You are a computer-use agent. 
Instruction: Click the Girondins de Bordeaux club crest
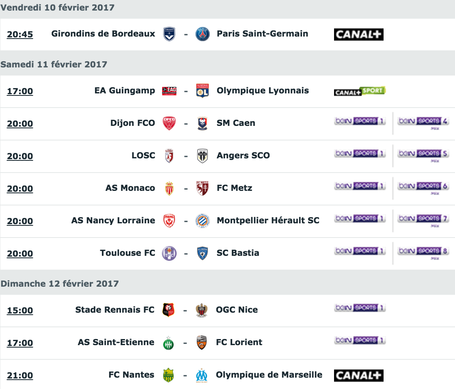tap(169, 34)
